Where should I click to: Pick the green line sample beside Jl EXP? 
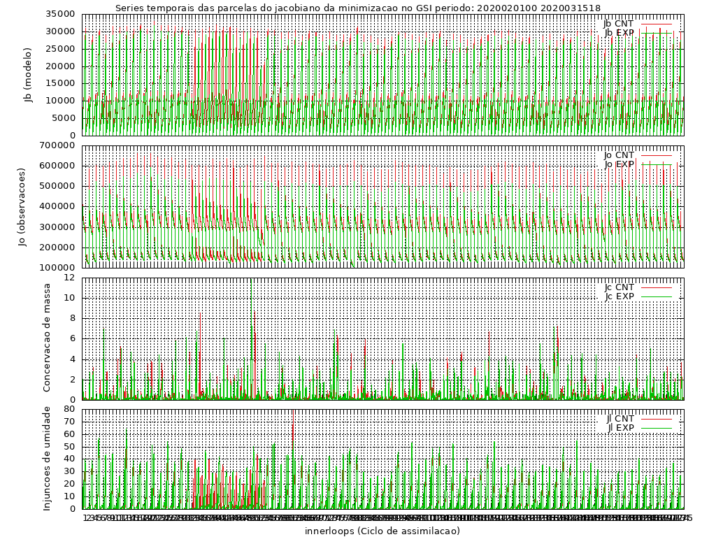(x=657, y=428)
